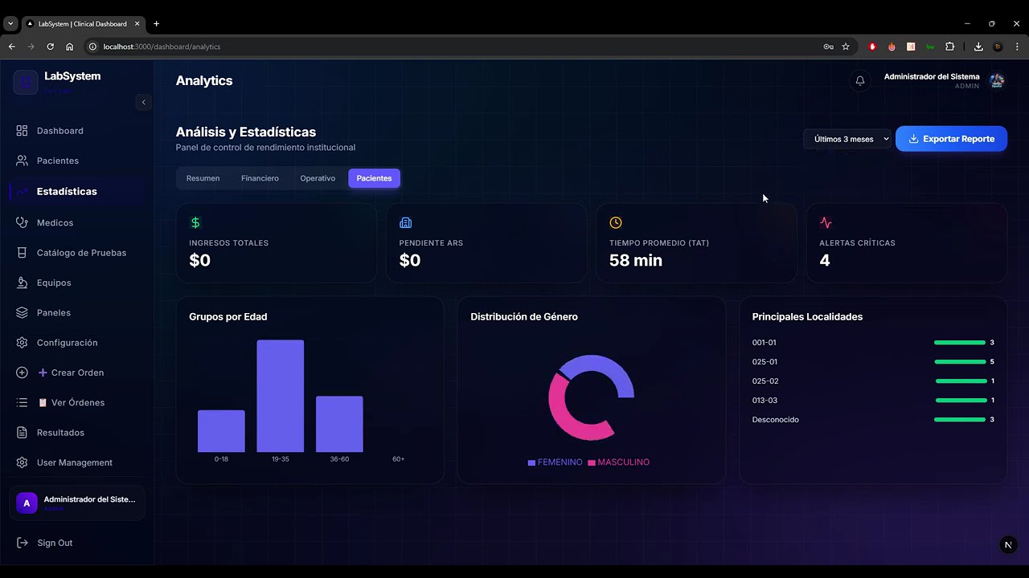The width and height of the screenshot is (1029, 578).
Task: Open the notifications bell
Action: (860, 80)
